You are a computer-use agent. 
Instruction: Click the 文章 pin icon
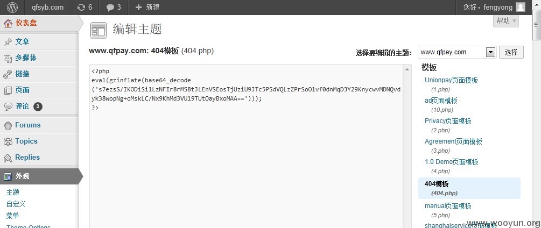pyautogui.click(x=8, y=42)
